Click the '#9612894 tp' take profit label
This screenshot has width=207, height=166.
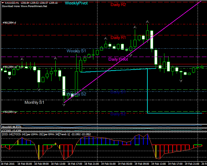pos(10,112)
